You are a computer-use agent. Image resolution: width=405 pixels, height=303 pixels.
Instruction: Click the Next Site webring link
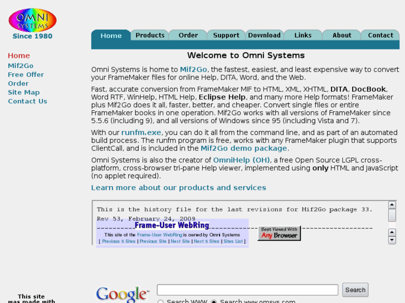180,241
